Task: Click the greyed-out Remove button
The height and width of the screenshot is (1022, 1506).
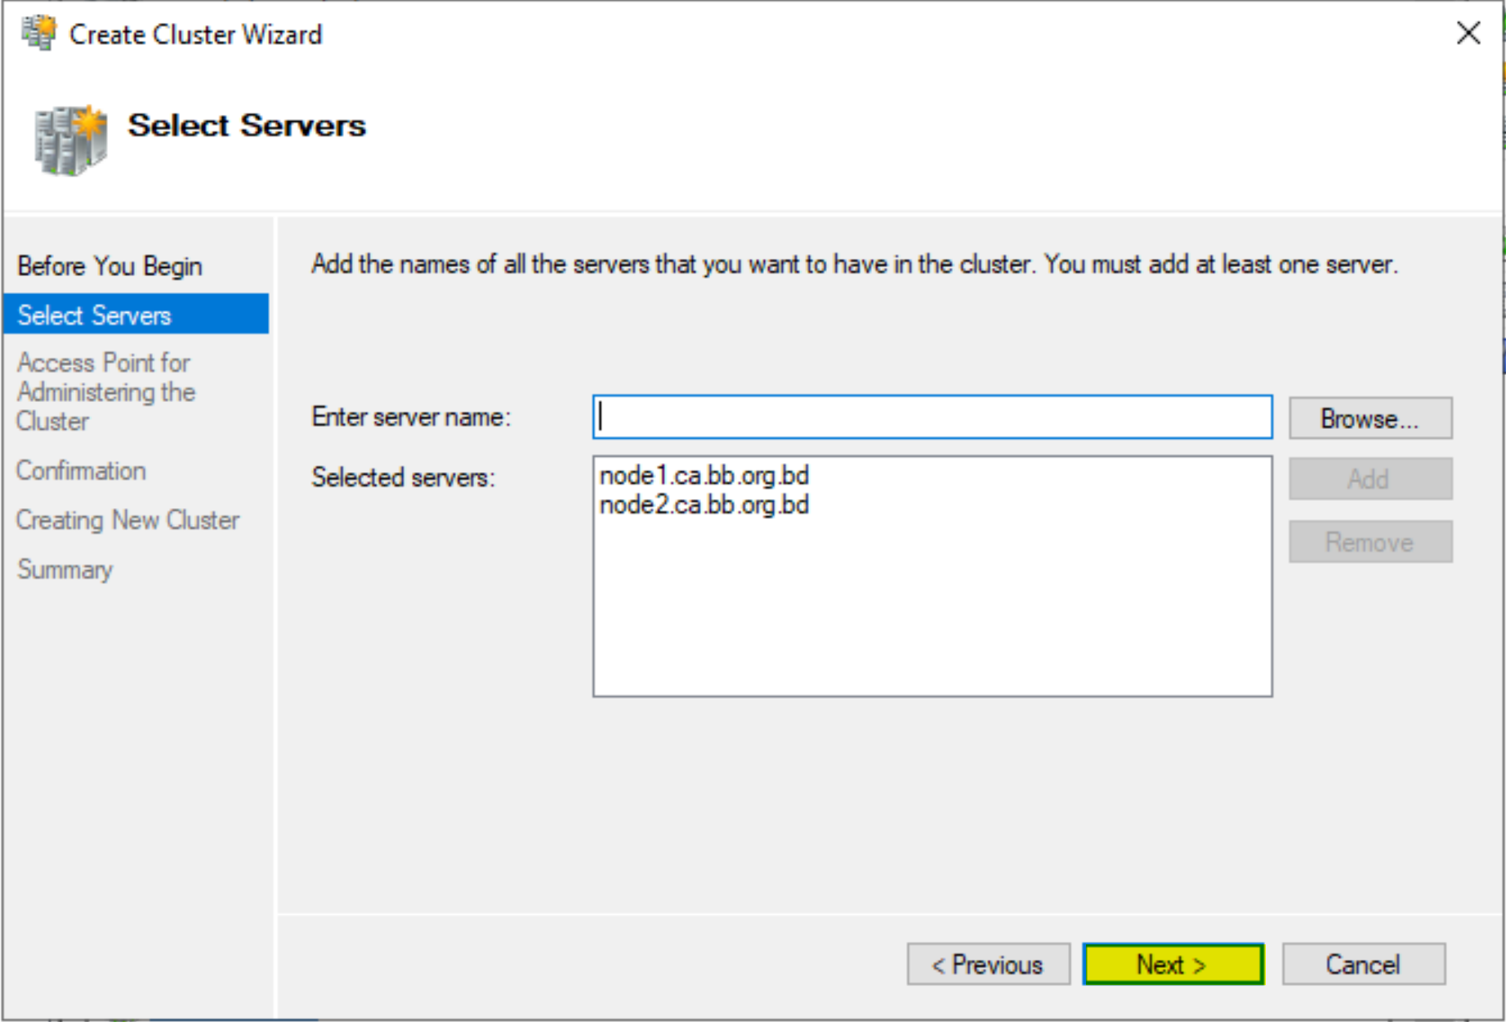Action: point(1370,542)
